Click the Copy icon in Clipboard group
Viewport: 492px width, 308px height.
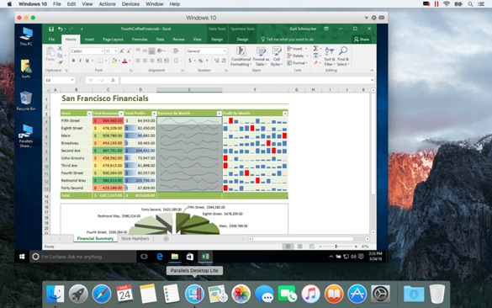coord(60,56)
